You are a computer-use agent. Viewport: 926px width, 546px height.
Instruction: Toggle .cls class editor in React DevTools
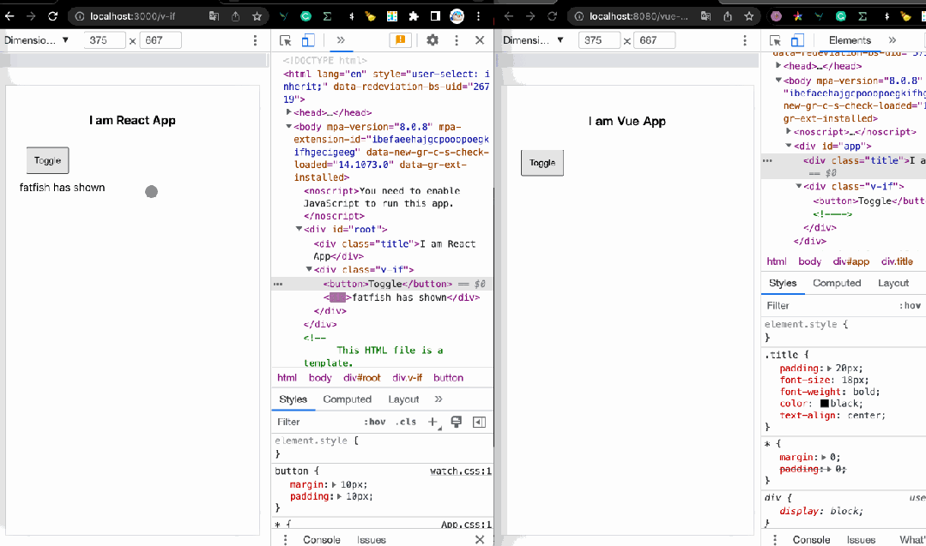405,423
